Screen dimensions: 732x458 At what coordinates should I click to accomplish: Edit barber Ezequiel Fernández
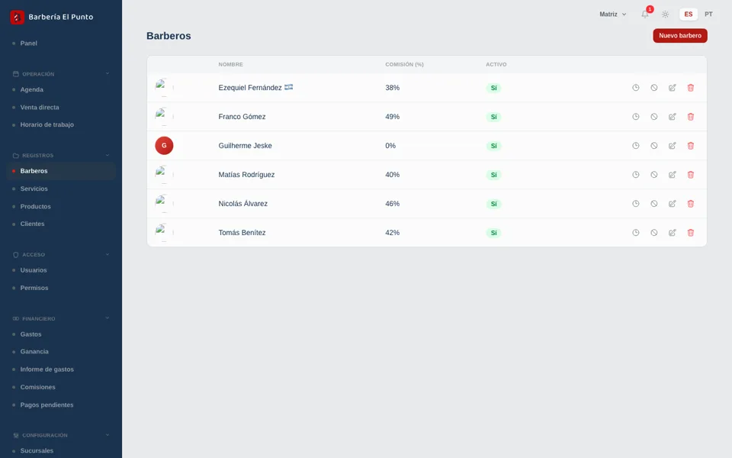pos(673,88)
